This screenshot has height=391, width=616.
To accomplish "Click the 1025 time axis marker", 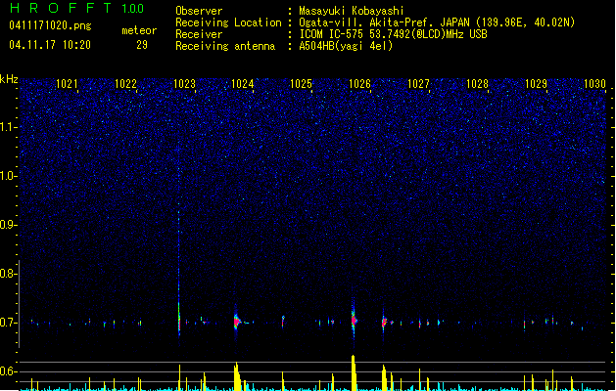I will tap(301, 84).
